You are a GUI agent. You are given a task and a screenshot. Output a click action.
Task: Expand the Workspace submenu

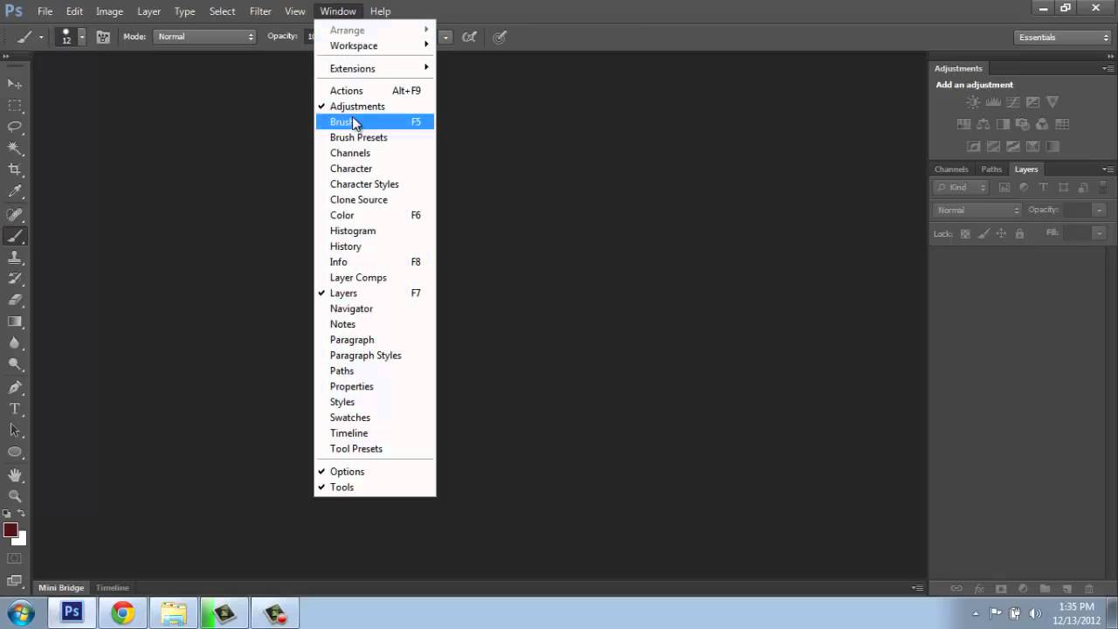click(374, 45)
